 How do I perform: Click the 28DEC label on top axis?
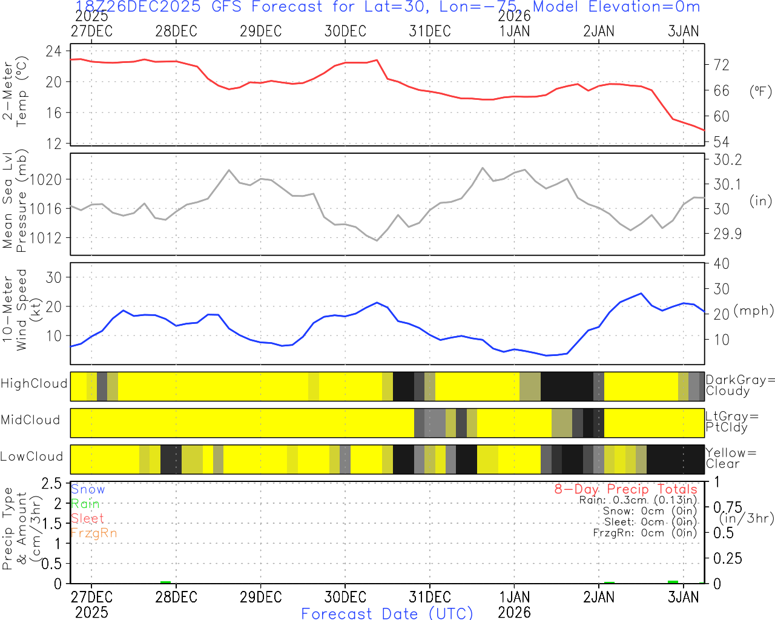tap(176, 31)
